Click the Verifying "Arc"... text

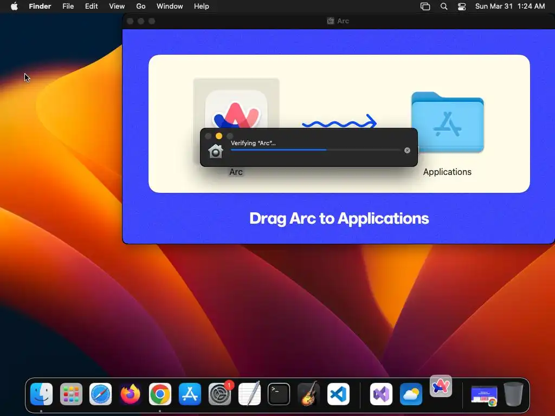click(253, 143)
